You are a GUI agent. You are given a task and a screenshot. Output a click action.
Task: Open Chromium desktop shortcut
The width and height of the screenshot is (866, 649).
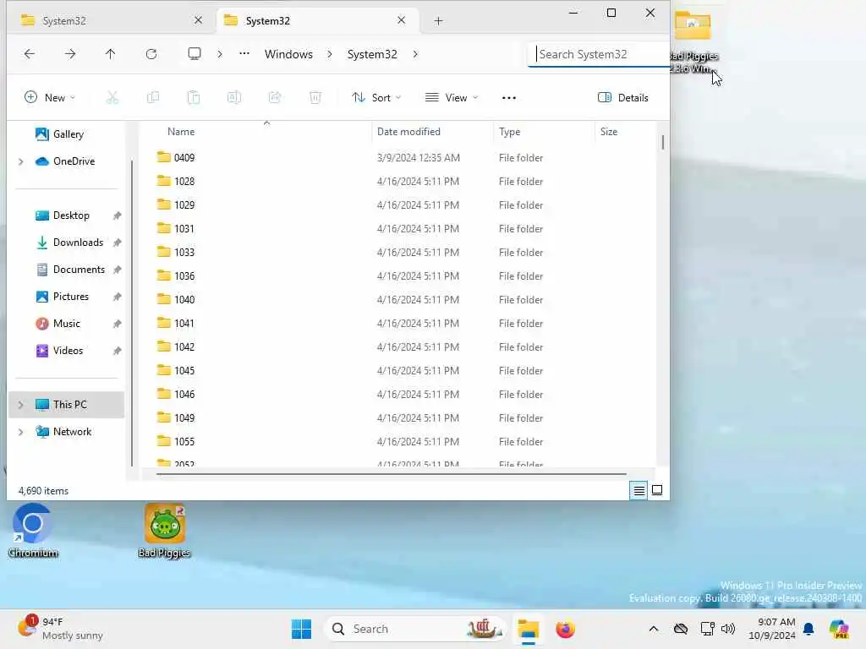coord(33,531)
